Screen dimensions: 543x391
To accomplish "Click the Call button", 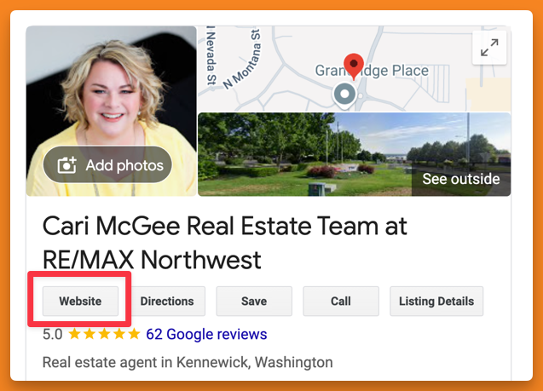I will (x=341, y=301).
